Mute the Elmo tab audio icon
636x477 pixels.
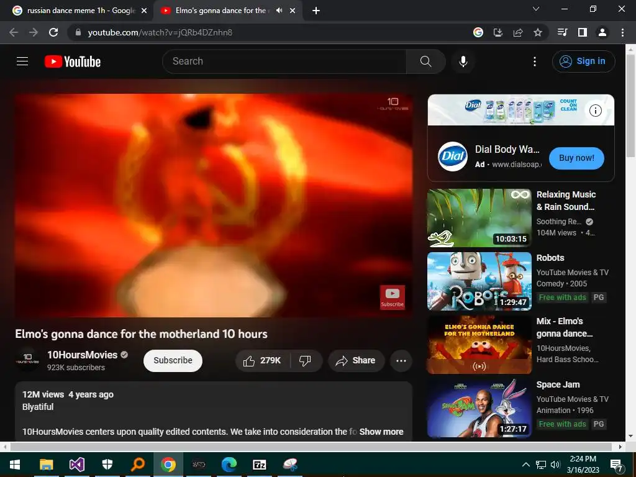(x=279, y=11)
